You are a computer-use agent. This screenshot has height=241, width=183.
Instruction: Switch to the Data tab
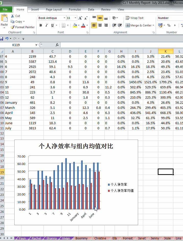pyautogui.click(x=91, y=9)
